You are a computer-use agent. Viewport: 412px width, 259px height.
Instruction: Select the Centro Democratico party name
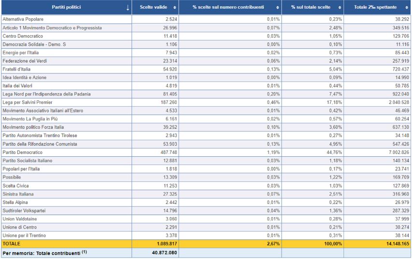coord(23,36)
